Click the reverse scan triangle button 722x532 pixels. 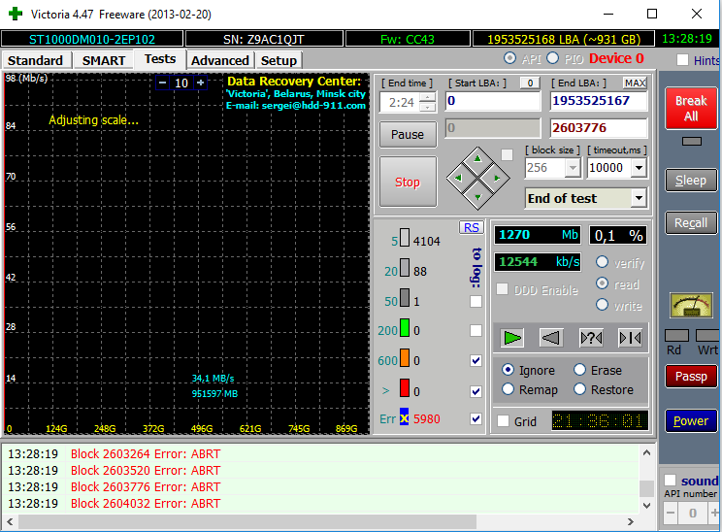(551, 338)
